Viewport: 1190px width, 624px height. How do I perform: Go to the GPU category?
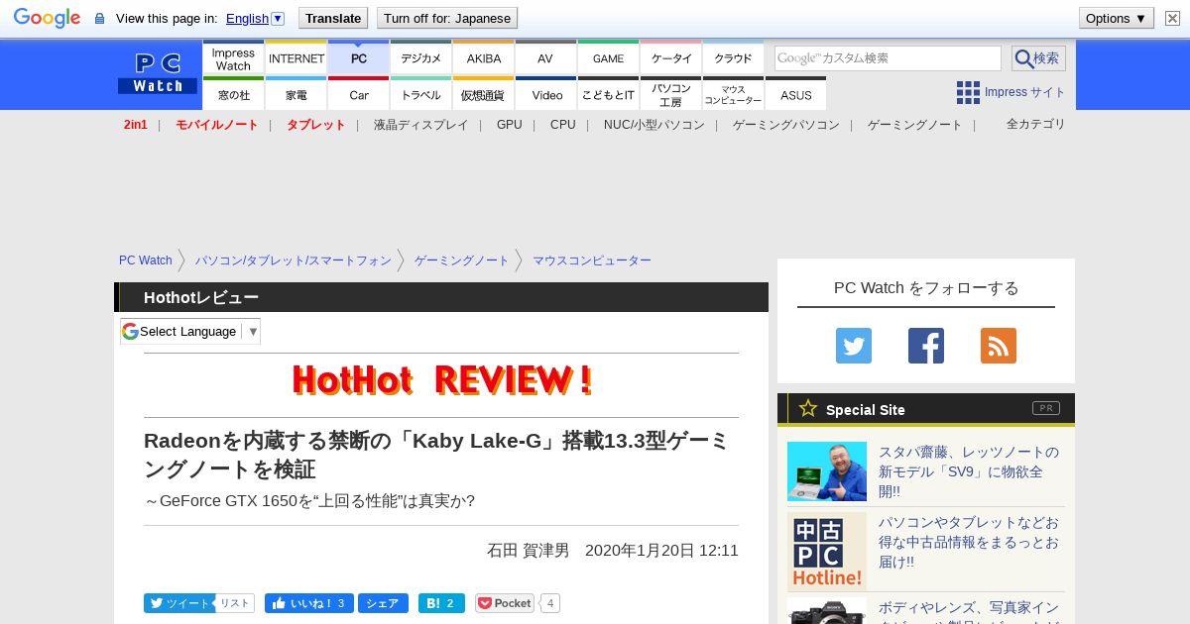[510, 125]
